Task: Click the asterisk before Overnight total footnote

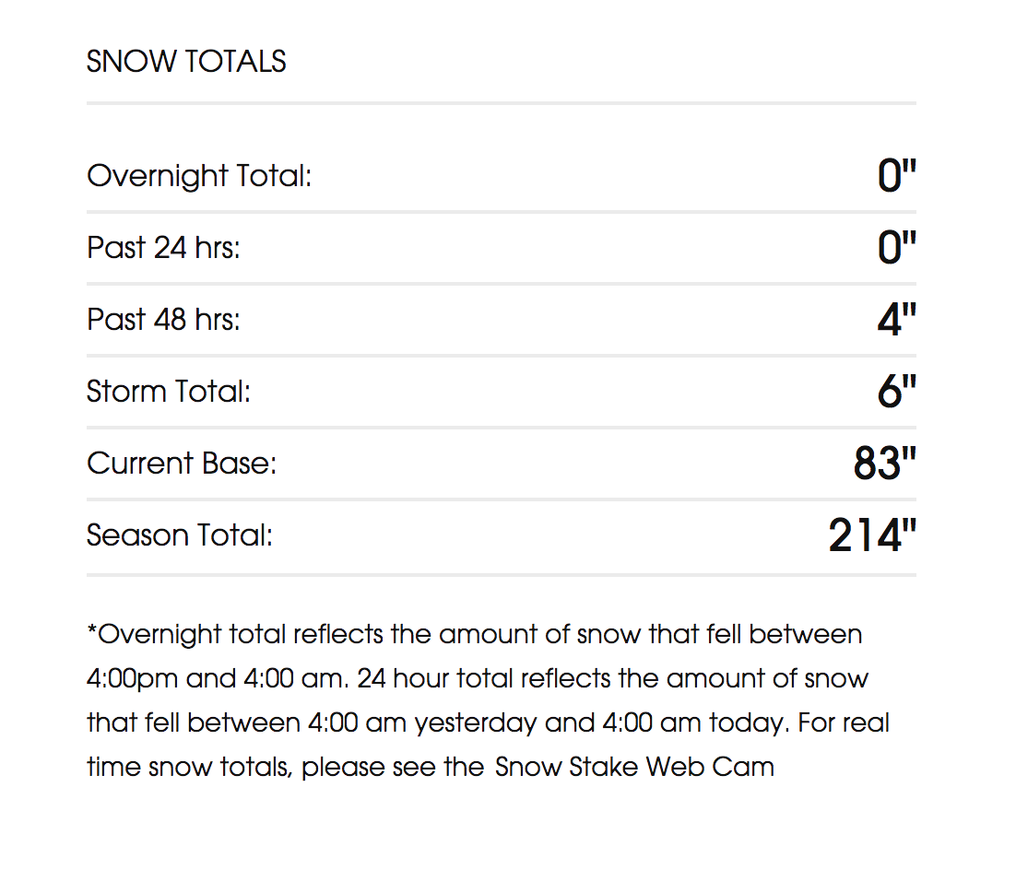Action: coord(92,628)
